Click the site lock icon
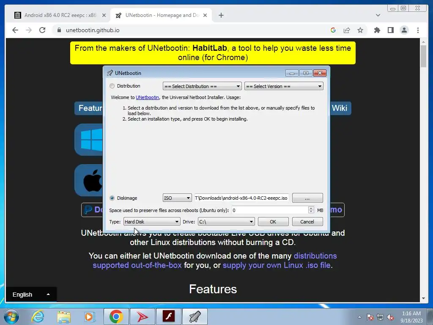Image resolution: width=433 pixels, height=325 pixels. 59,30
